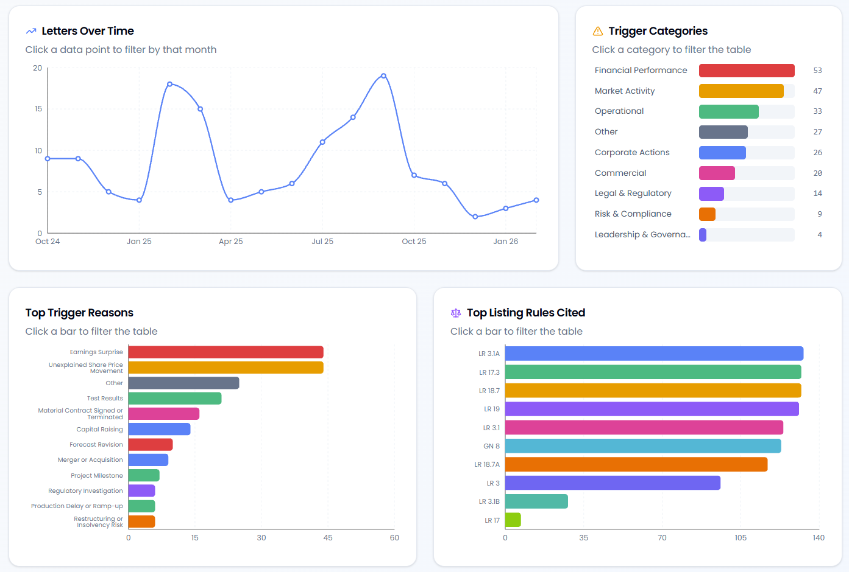Select the Capital Raising bar

pyautogui.click(x=159, y=429)
